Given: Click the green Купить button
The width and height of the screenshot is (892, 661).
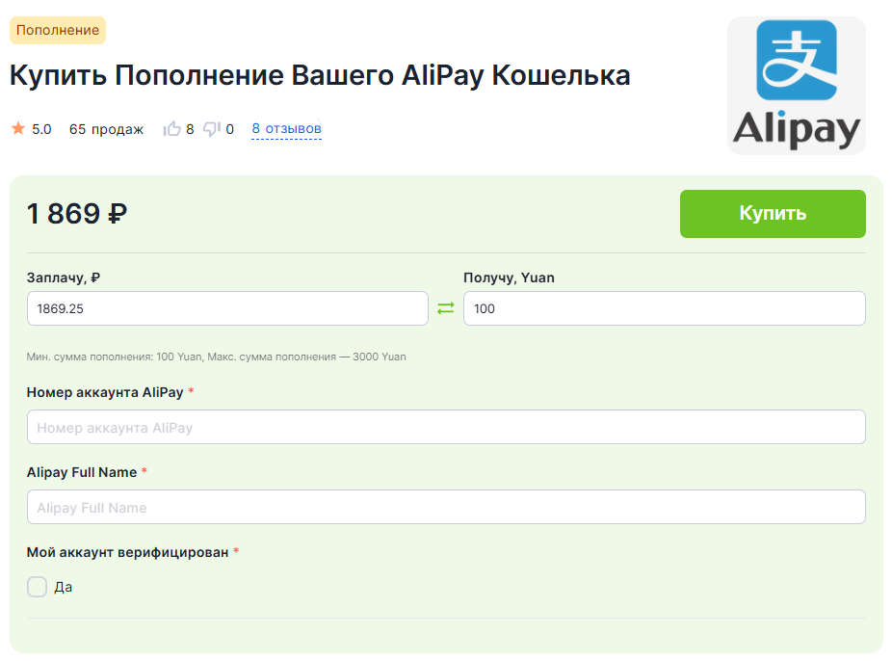Looking at the screenshot, I should pyautogui.click(x=773, y=213).
